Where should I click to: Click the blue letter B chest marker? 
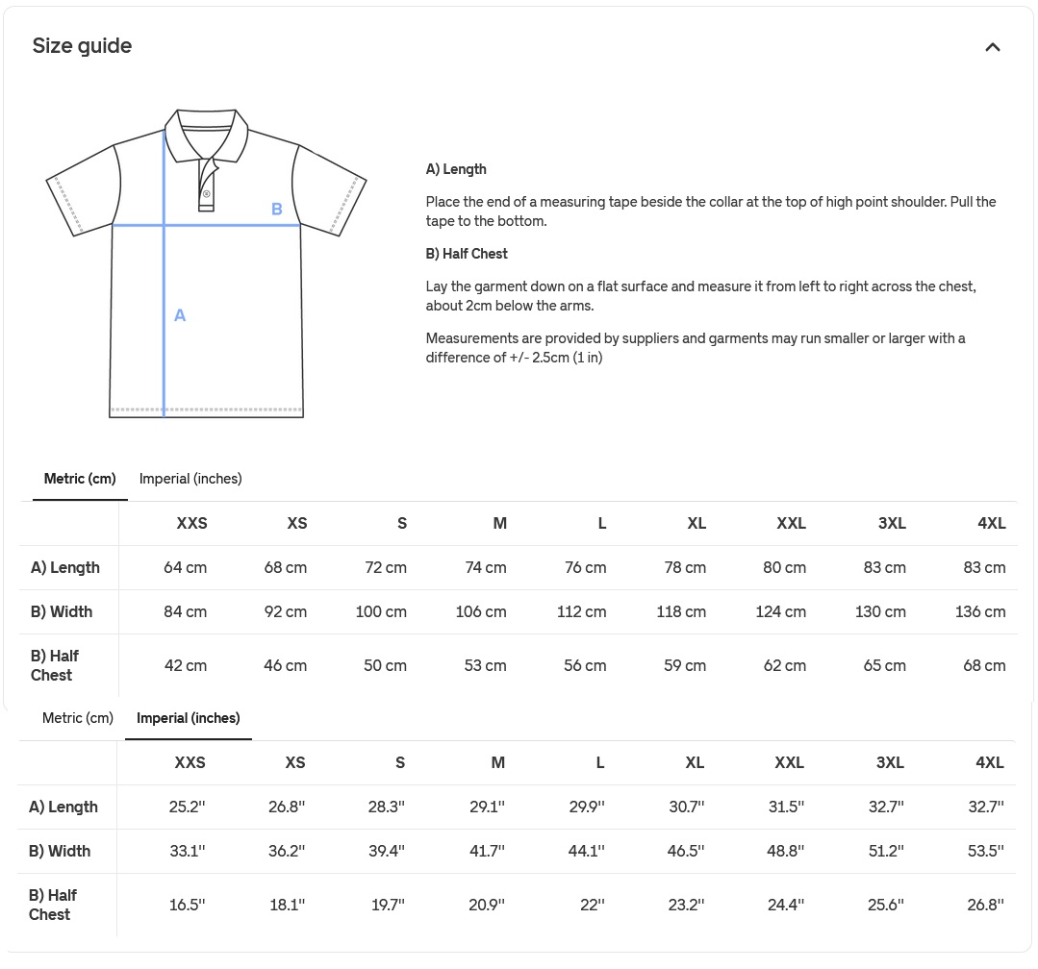276,209
